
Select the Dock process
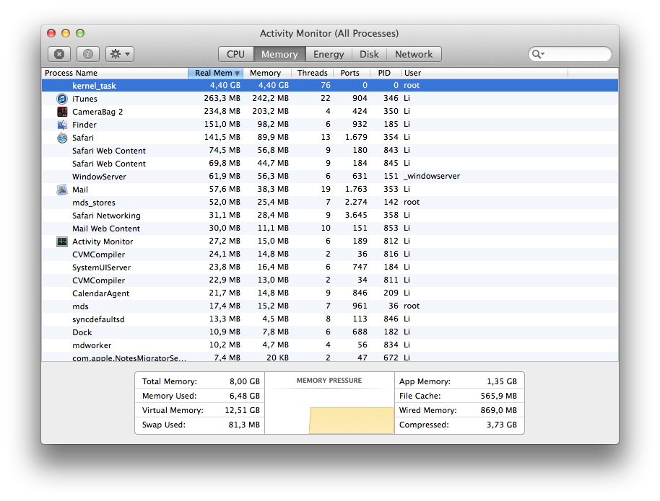click(330, 332)
